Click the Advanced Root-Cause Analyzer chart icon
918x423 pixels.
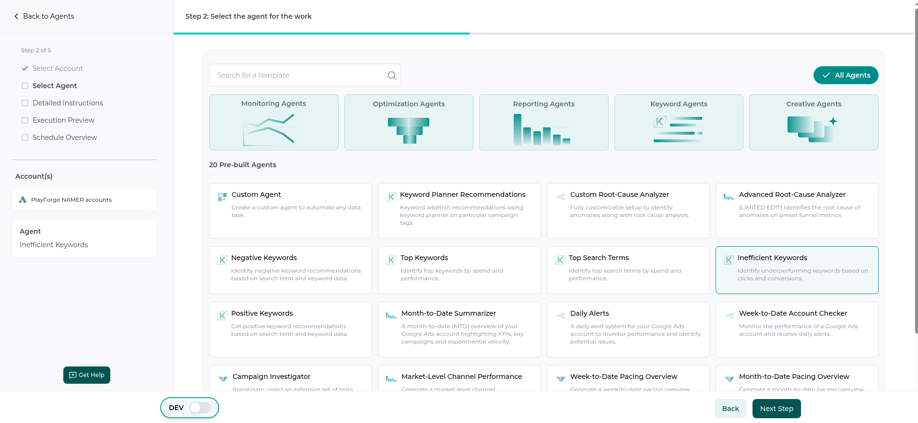click(729, 197)
